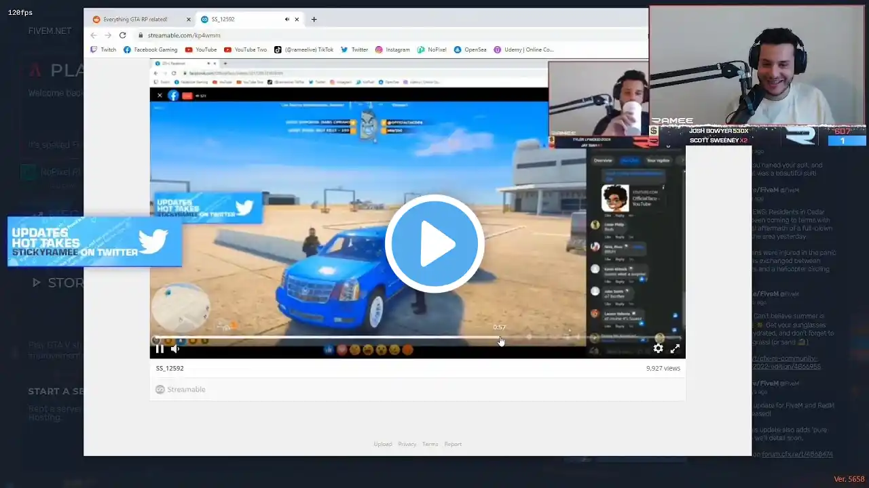Open the NoPixel bookmark
The width and height of the screenshot is (869, 488).
432,49
